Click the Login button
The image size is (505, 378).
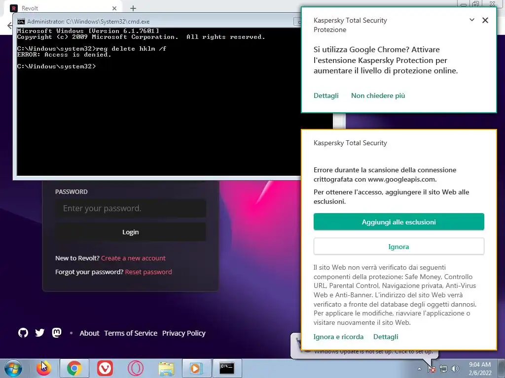tap(130, 232)
